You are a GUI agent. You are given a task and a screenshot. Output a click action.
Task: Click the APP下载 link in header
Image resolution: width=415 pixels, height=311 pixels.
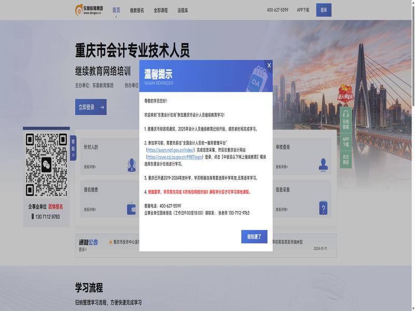[x=303, y=10]
